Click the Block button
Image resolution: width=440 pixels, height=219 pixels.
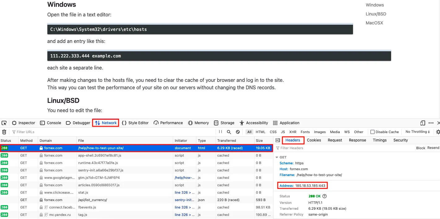420,148
